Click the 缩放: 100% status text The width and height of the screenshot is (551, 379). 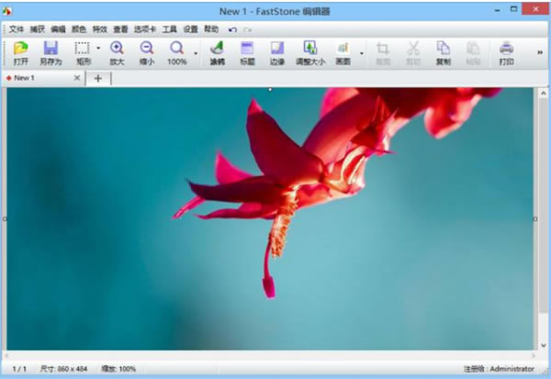pos(118,369)
